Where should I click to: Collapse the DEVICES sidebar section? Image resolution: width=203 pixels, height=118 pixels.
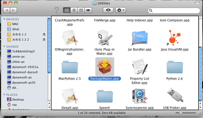point(4,19)
